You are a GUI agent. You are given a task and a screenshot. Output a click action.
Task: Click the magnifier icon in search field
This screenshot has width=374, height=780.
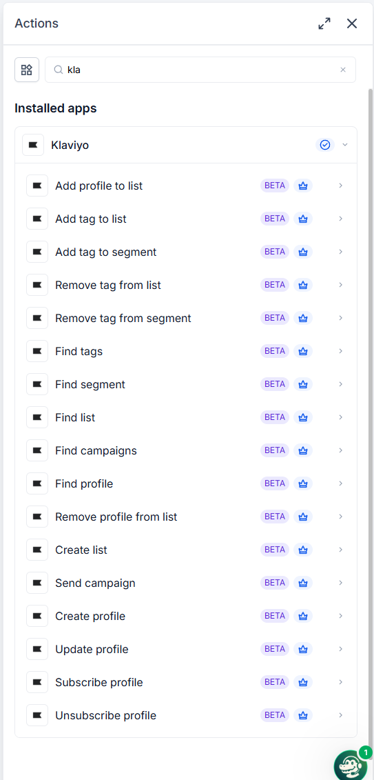(58, 70)
